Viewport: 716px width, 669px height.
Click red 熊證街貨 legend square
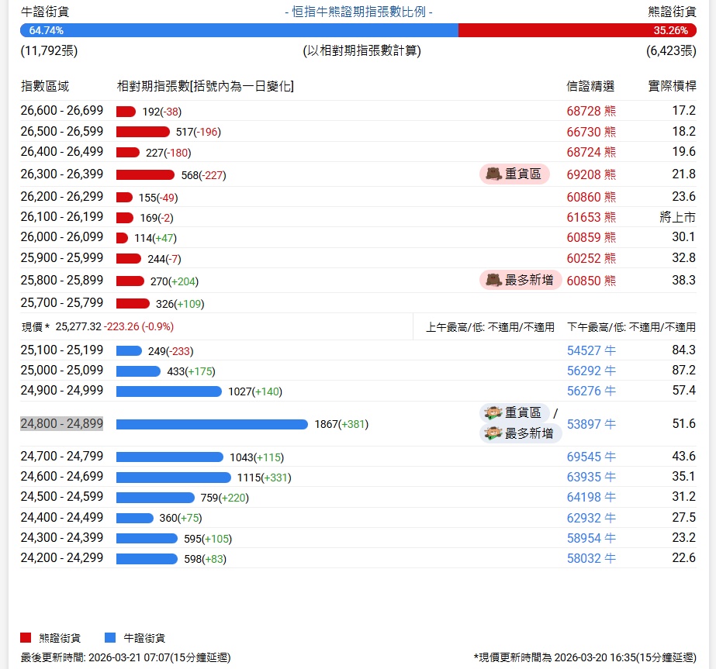coord(26,637)
